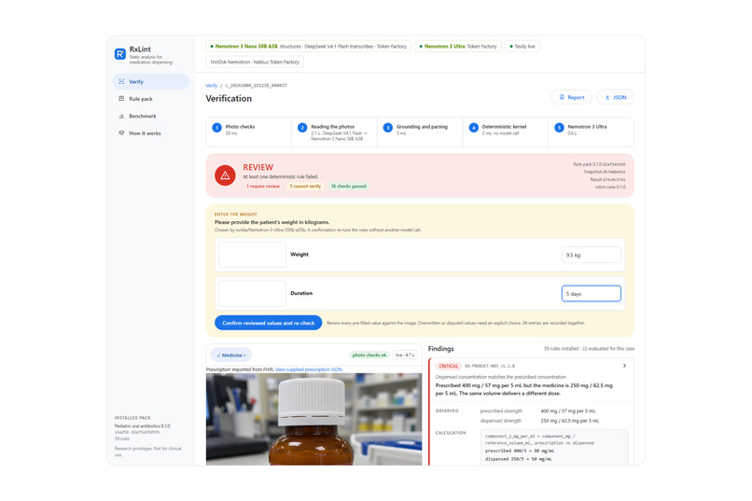Open the How it works page
Viewport: 752px width, 501px height.
click(151, 133)
